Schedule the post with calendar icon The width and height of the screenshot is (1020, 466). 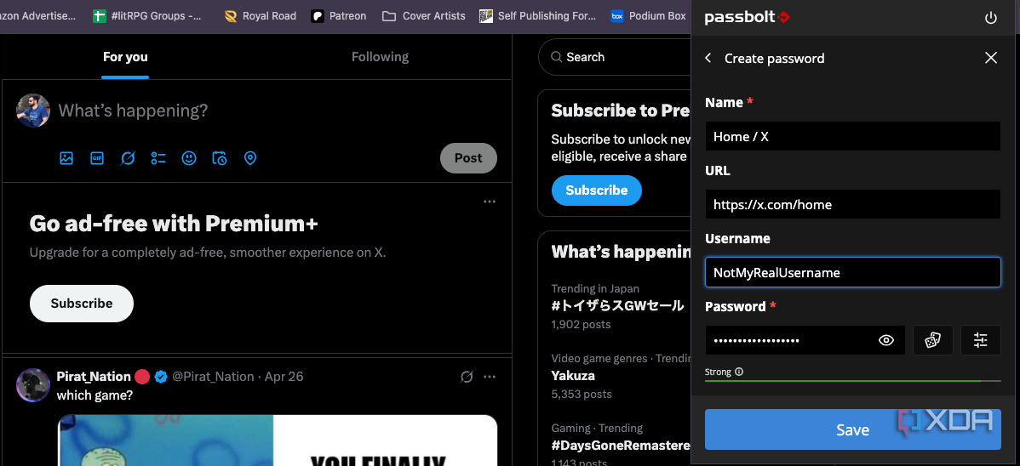(x=219, y=158)
